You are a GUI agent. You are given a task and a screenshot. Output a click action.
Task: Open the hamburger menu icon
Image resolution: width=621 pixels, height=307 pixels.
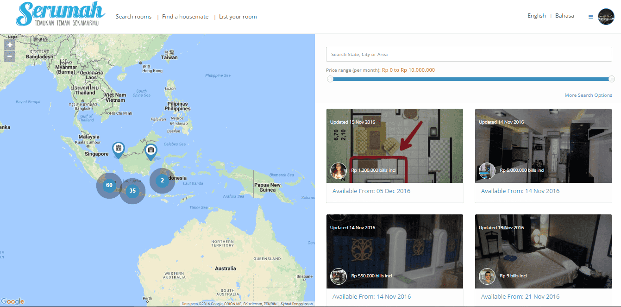pos(590,17)
